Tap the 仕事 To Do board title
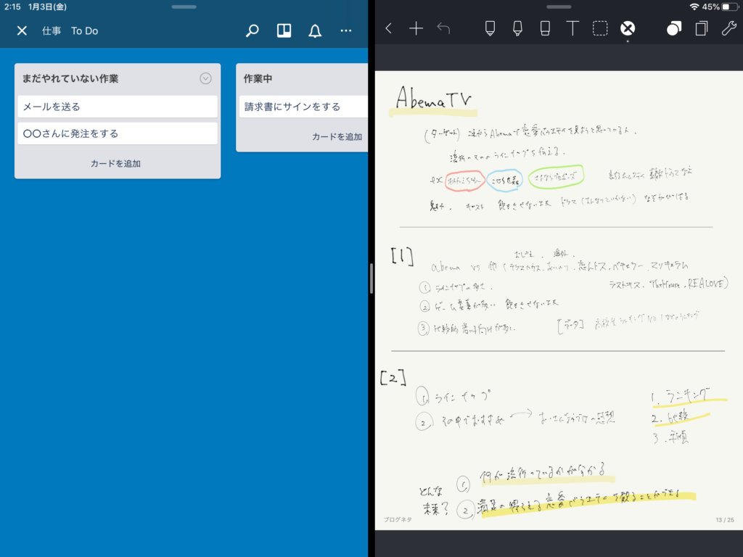Image resolution: width=743 pixels, height=557 pixels. (70, 30)
